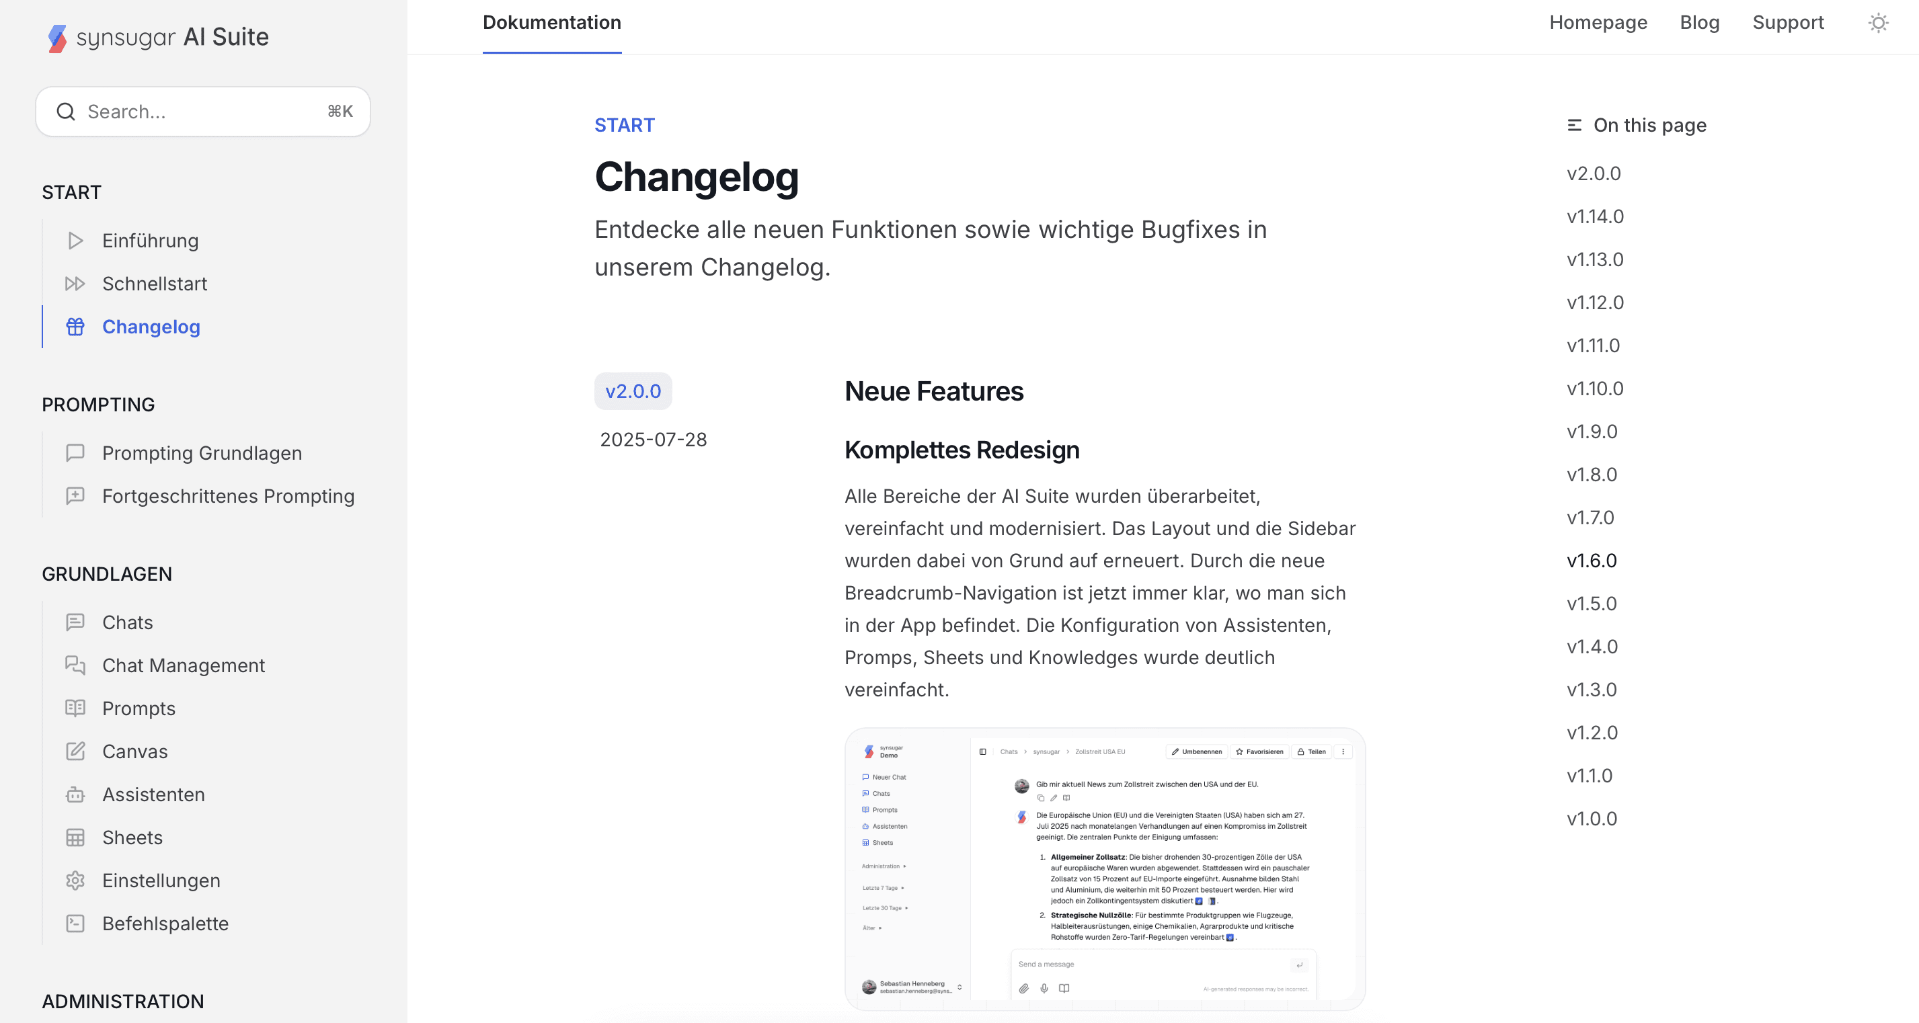The height and width of the screenshot is (1023, 1919).
Task: Jump to v1.6.0 in page outline
Action: click(x=1592, y=561)
